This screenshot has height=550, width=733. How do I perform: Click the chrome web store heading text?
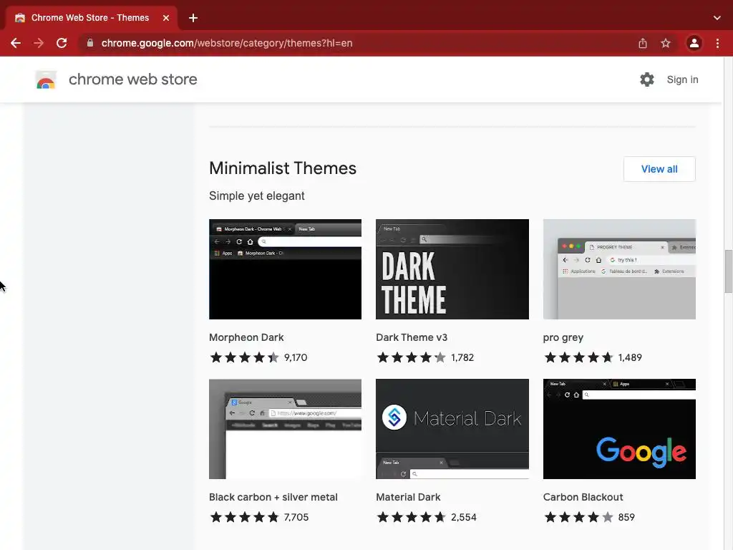click(x=132, y=79)
